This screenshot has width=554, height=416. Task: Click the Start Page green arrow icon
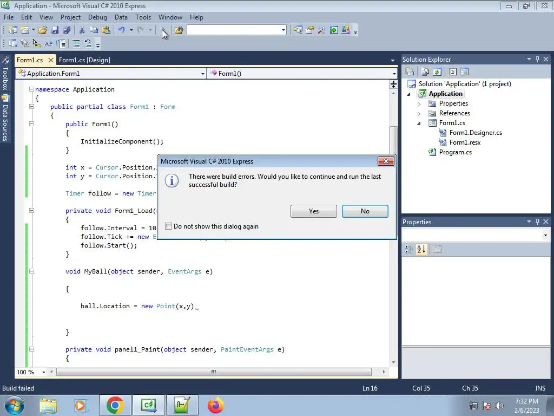pos(333,30)
